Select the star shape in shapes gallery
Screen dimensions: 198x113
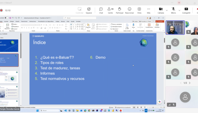pyautogui.click(x=82, y=29)
